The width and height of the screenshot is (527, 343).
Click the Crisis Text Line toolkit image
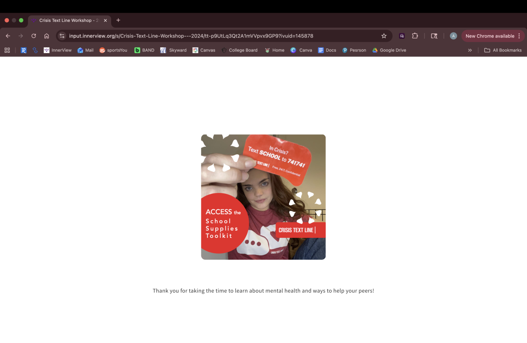click(x=263, y=197)
